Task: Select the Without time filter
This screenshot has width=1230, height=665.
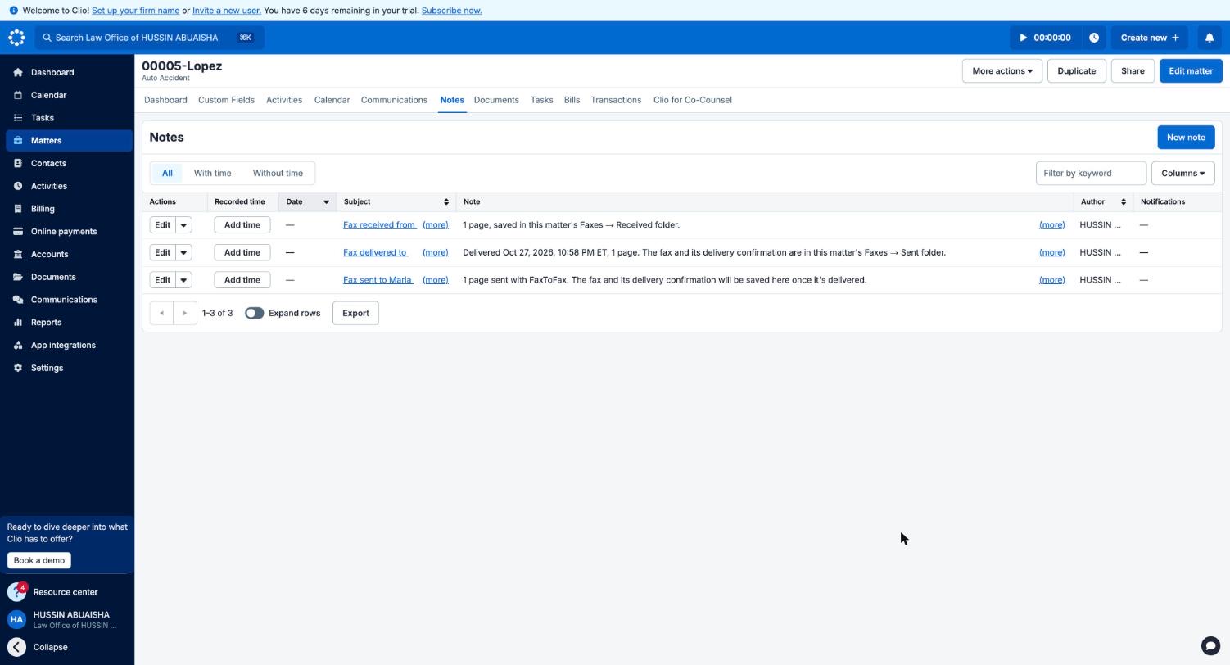Action: 278,173
